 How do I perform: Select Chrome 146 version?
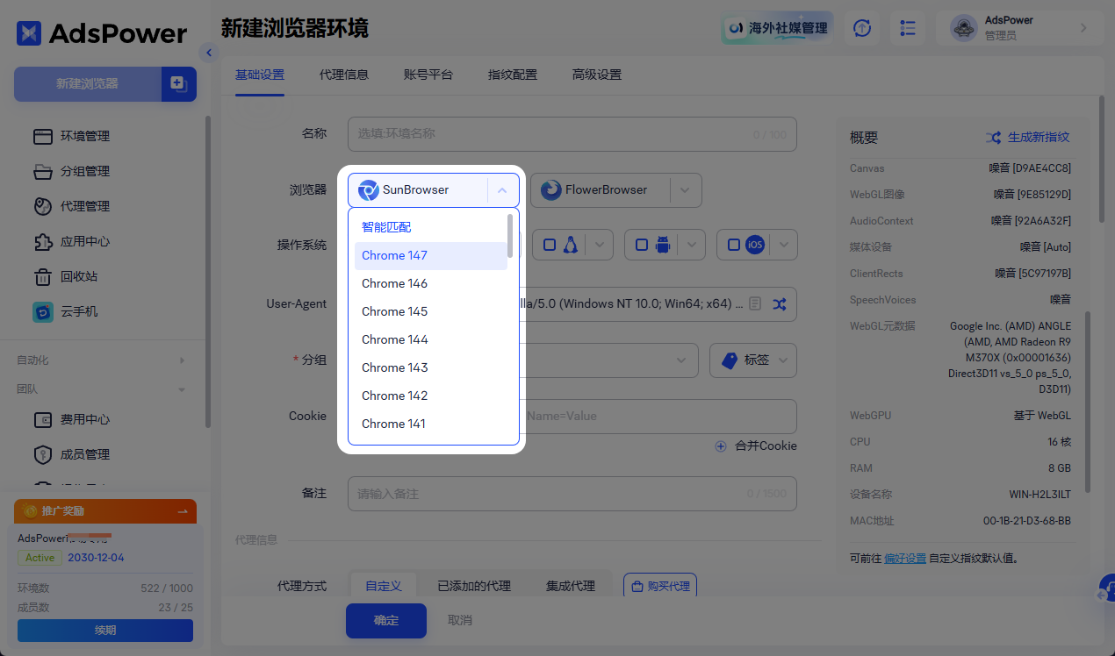[430, 283]
